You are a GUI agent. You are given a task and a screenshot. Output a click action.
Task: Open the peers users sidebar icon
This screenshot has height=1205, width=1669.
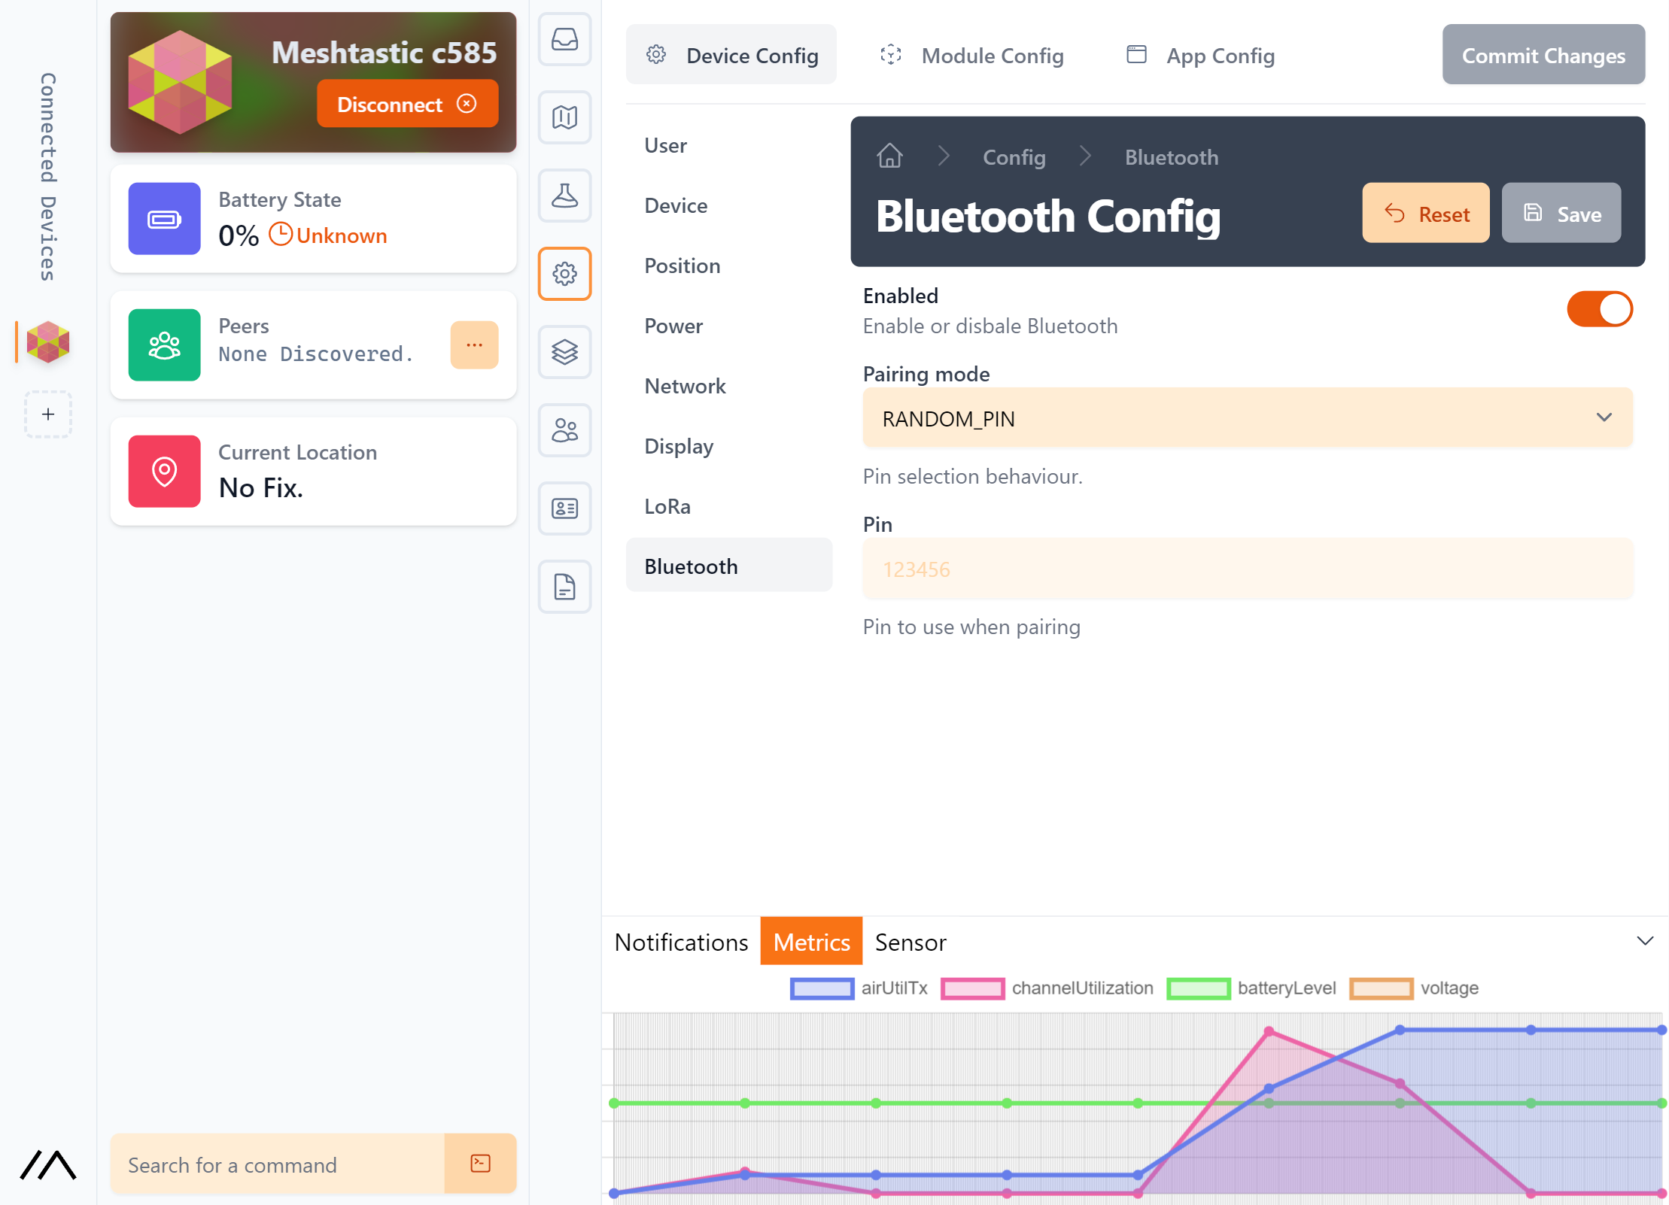click(x=564, y=430)
